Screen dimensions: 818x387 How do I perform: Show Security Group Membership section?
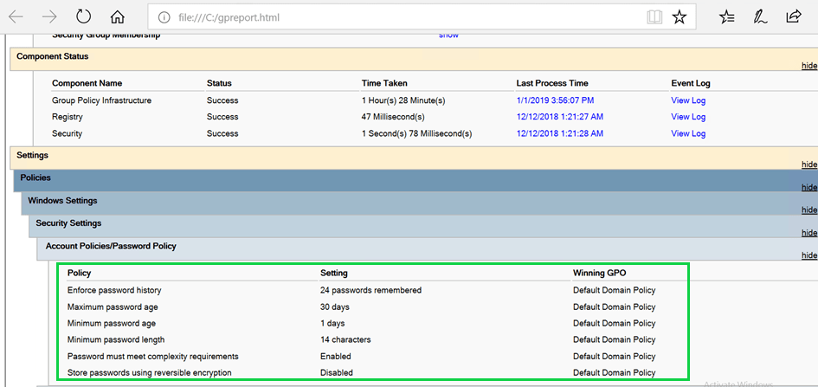pyautogui.click(x=448, y=35)
